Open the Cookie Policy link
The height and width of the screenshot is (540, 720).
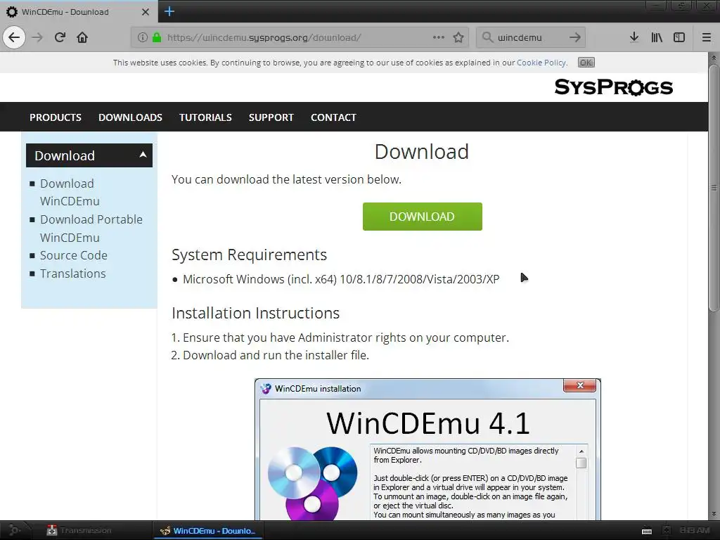(x=541, y=63)
